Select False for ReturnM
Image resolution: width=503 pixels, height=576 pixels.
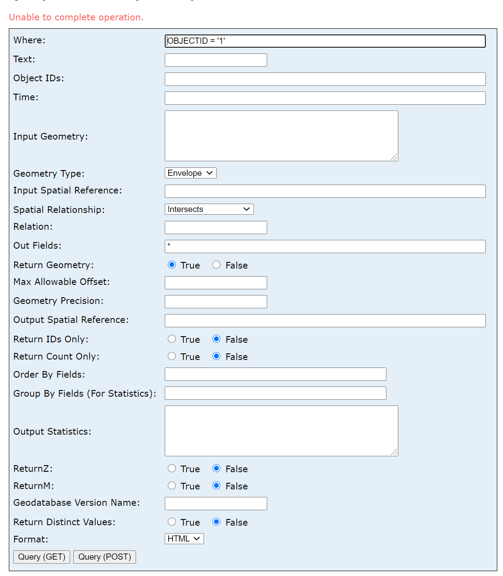[216, 485]
